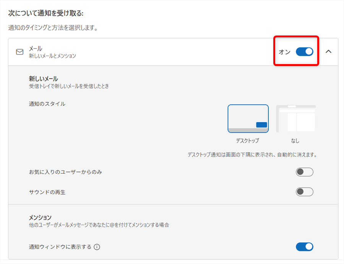The image size is (344, 264).
Task: Click the 次について通知を受け取る heading
Action: pyautogui.click(x=46, y=13)
